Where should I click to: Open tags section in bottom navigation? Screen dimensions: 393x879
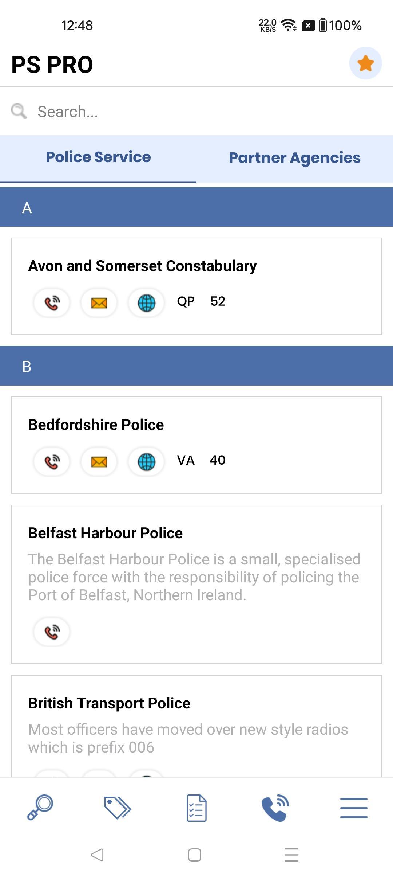(118, 808)
